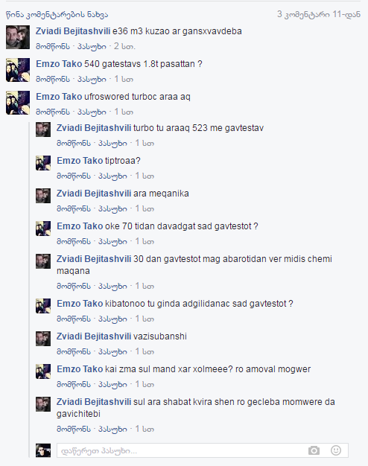Open the emoji smiley picker
The image size is (368, 466).
(x=336, y=450)
